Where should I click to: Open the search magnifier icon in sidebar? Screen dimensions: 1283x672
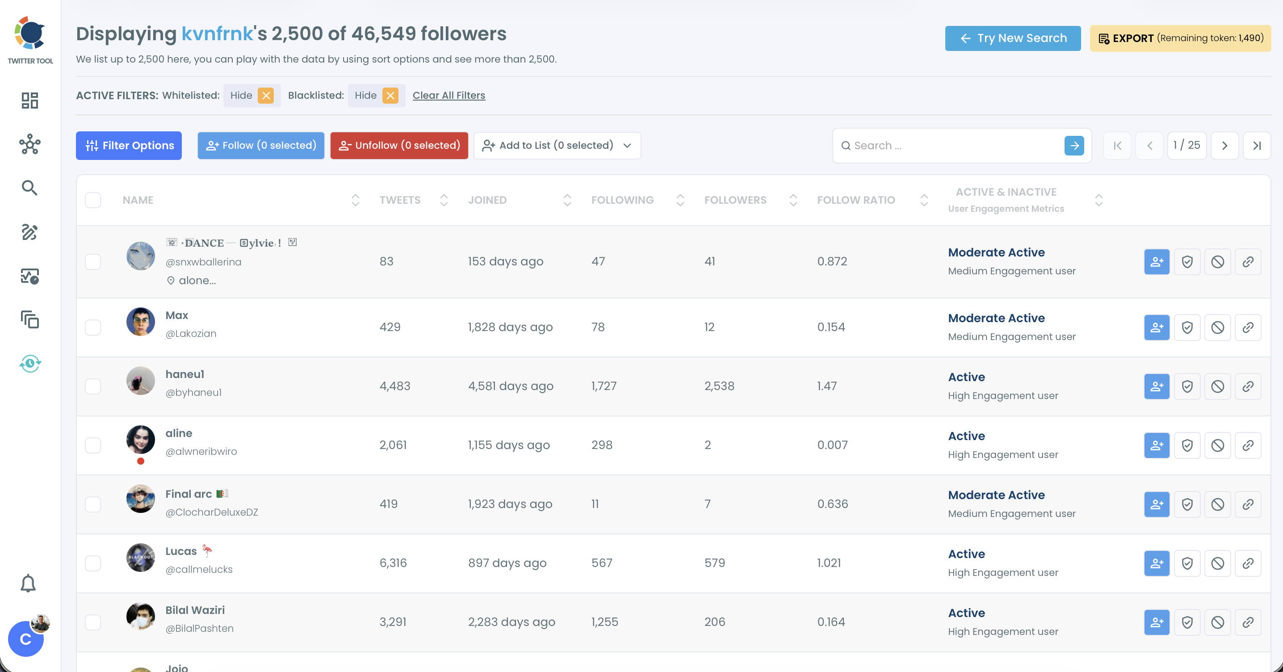coord(30,188)
